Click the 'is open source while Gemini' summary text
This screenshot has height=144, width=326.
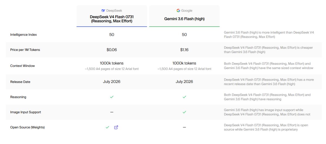266,127
